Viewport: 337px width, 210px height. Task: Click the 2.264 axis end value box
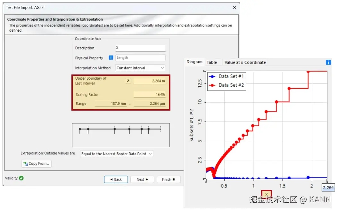pyautogui.click(x=328, y=188)
